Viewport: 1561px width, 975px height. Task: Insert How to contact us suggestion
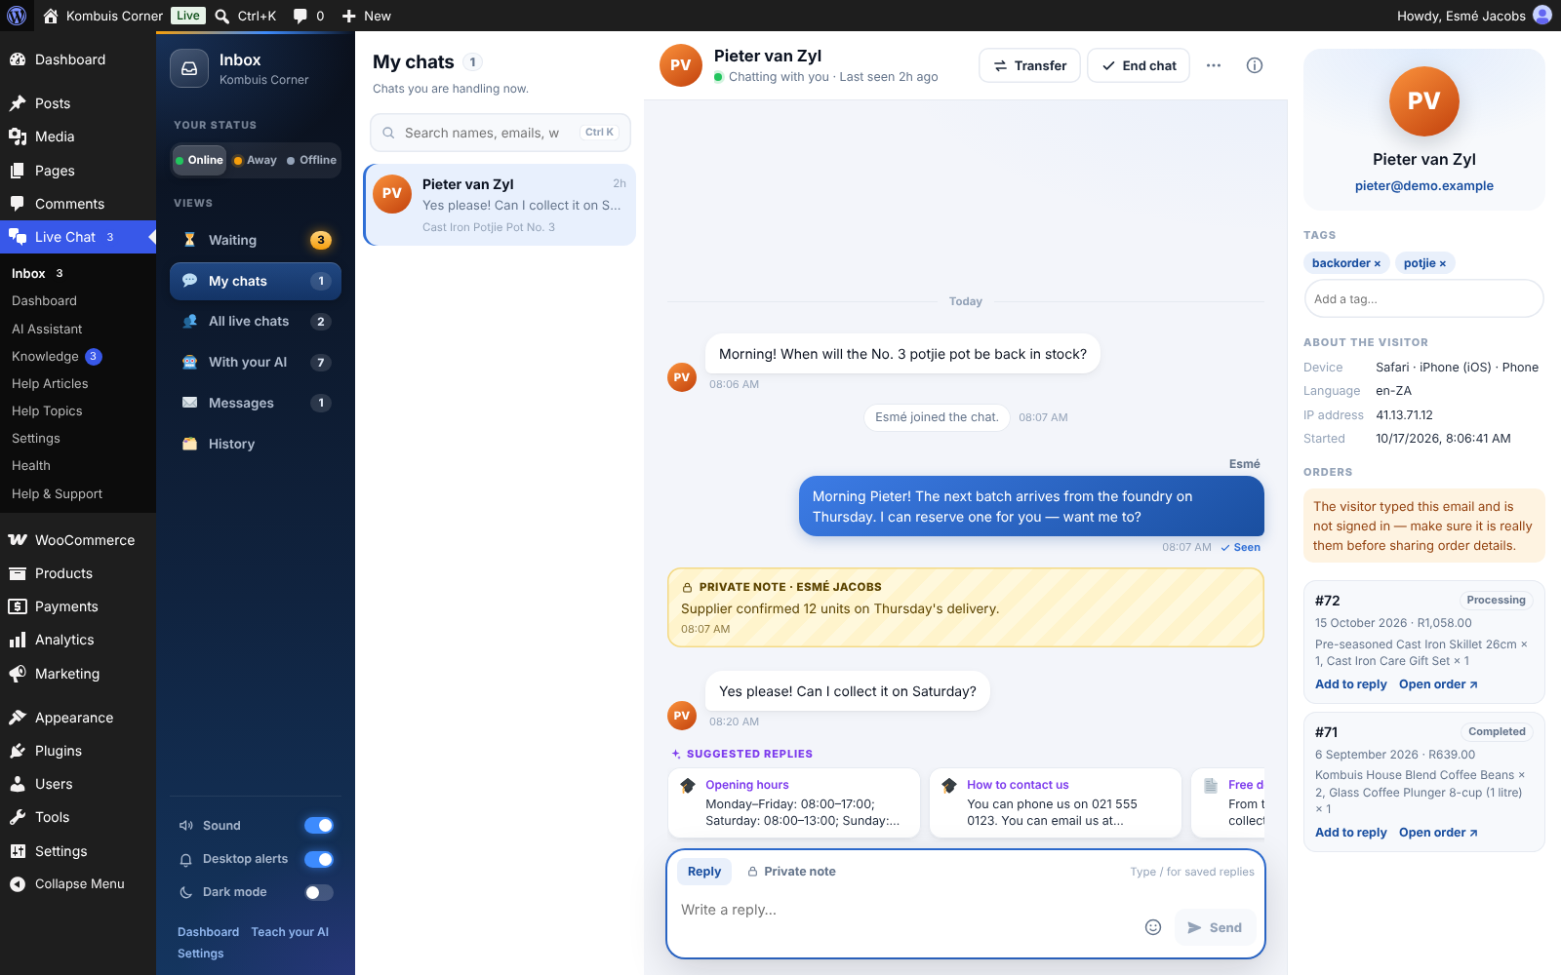1056,803
